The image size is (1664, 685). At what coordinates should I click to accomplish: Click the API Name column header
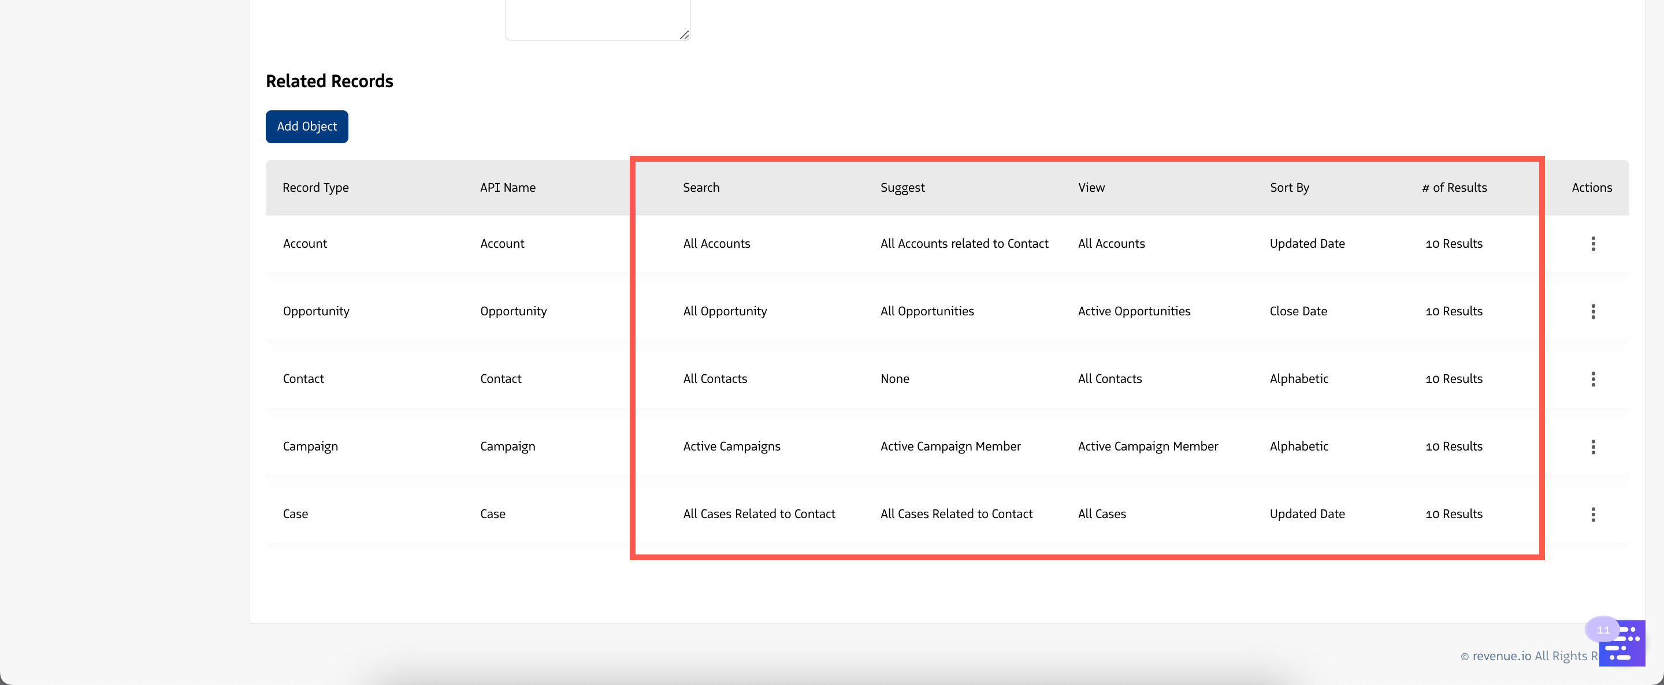click(x=508, y=187)
